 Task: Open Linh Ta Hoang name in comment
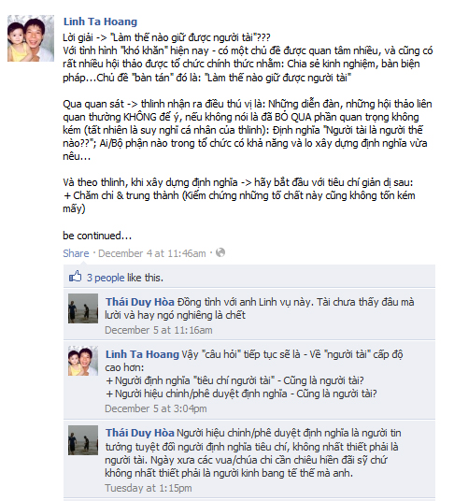point(142,354)
